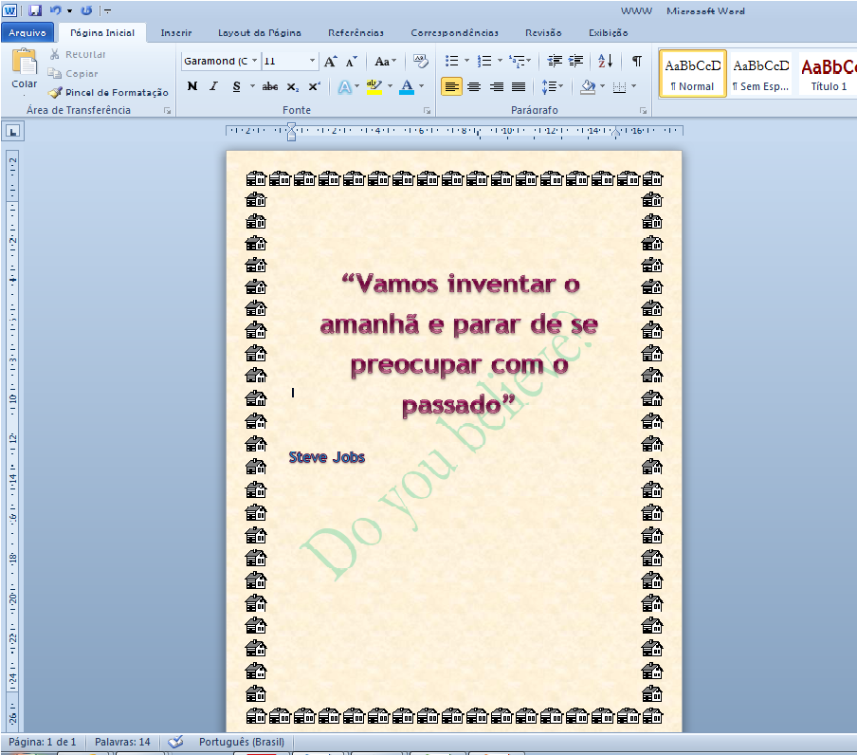Toggle subscript formatting
This screenshot has height=755, width=857.
point(293,86)
